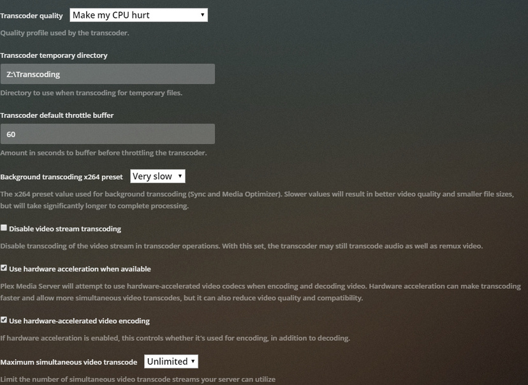Open the Background transcoding x264 preset dropdown
The image size is (528, 385).
click(x=158, y=177)
